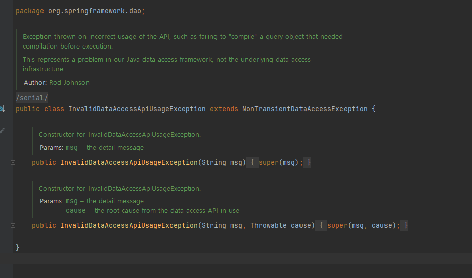Click "super" in the single-argument constructor

[x=269, y=162]
